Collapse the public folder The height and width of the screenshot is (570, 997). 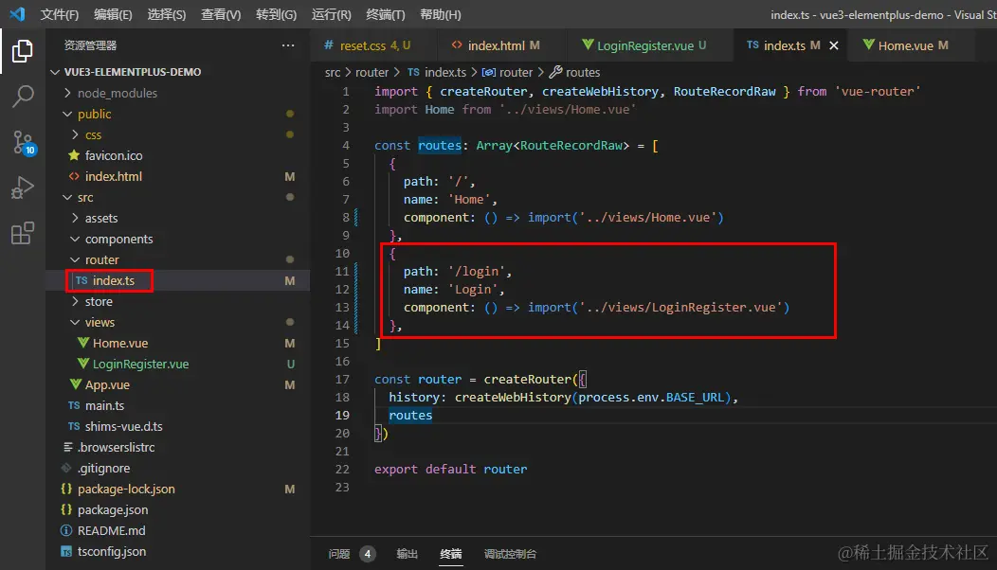pos(67,114)
